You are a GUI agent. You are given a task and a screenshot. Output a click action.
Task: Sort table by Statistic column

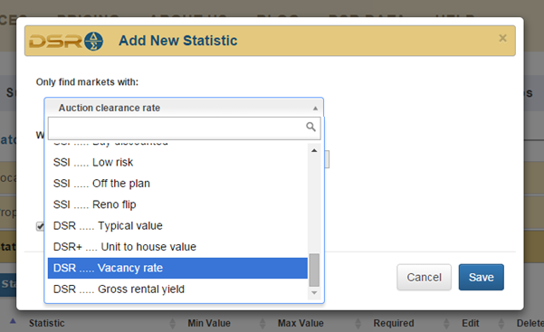tap(47, 323)
